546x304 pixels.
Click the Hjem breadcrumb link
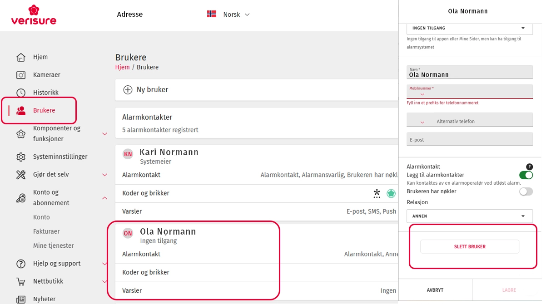(x=122, y=67)
